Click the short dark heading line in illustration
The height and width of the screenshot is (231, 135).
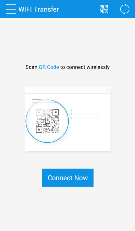point(36,100)
